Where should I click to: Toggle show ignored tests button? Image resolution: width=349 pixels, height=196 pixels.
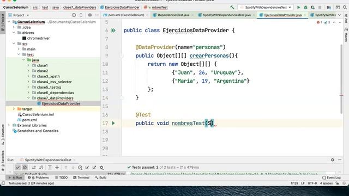(25, 167)
